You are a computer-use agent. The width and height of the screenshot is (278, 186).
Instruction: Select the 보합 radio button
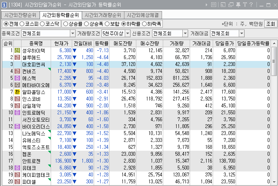pyautogui.click(x=107, y=24)
